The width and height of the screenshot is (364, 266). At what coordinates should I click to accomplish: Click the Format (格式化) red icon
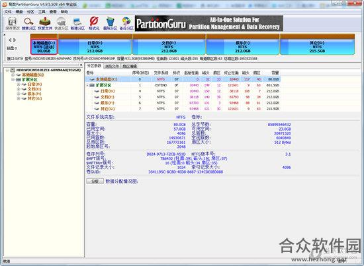click(94, 22)
